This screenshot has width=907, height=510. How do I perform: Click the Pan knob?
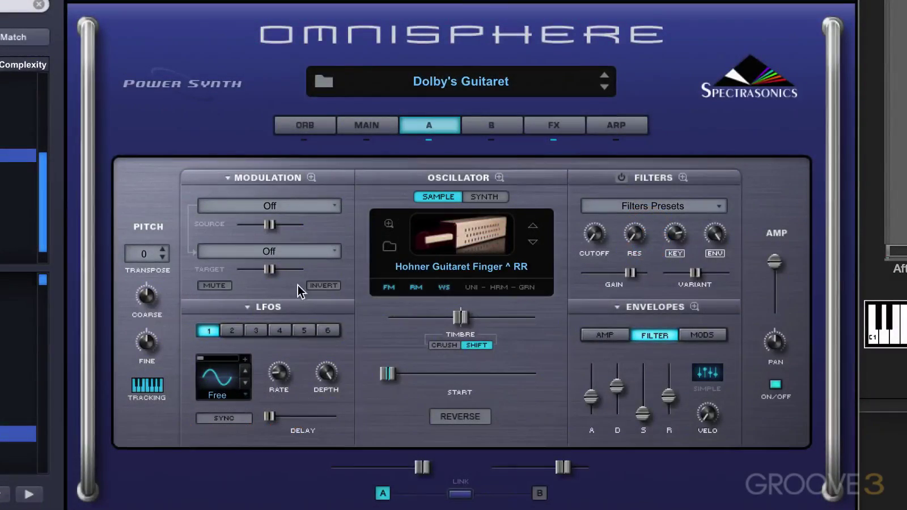[775, 342]
